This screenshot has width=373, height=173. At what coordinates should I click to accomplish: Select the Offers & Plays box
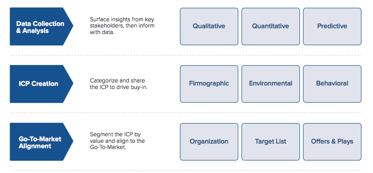(332, 142)
